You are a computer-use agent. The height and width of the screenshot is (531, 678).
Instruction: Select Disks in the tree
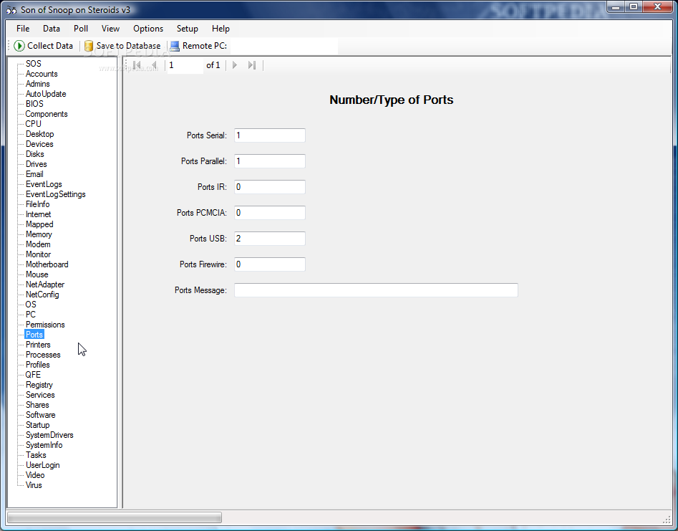34,154
